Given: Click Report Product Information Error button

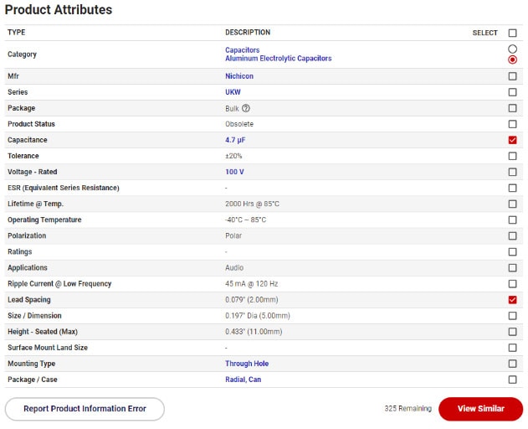Looking at the screenshot, I should coord(85,409).
